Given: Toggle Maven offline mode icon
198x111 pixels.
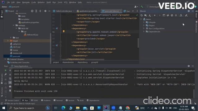Looking at the screenshot, I should click(x=168, y=15).
